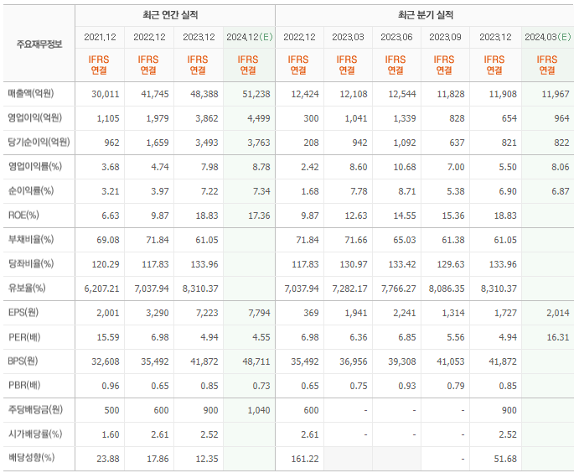The height and width of the screenshot is (473, 579).
Task: Click the quarterly revenue value 12,544
Action: pos(402,94)
